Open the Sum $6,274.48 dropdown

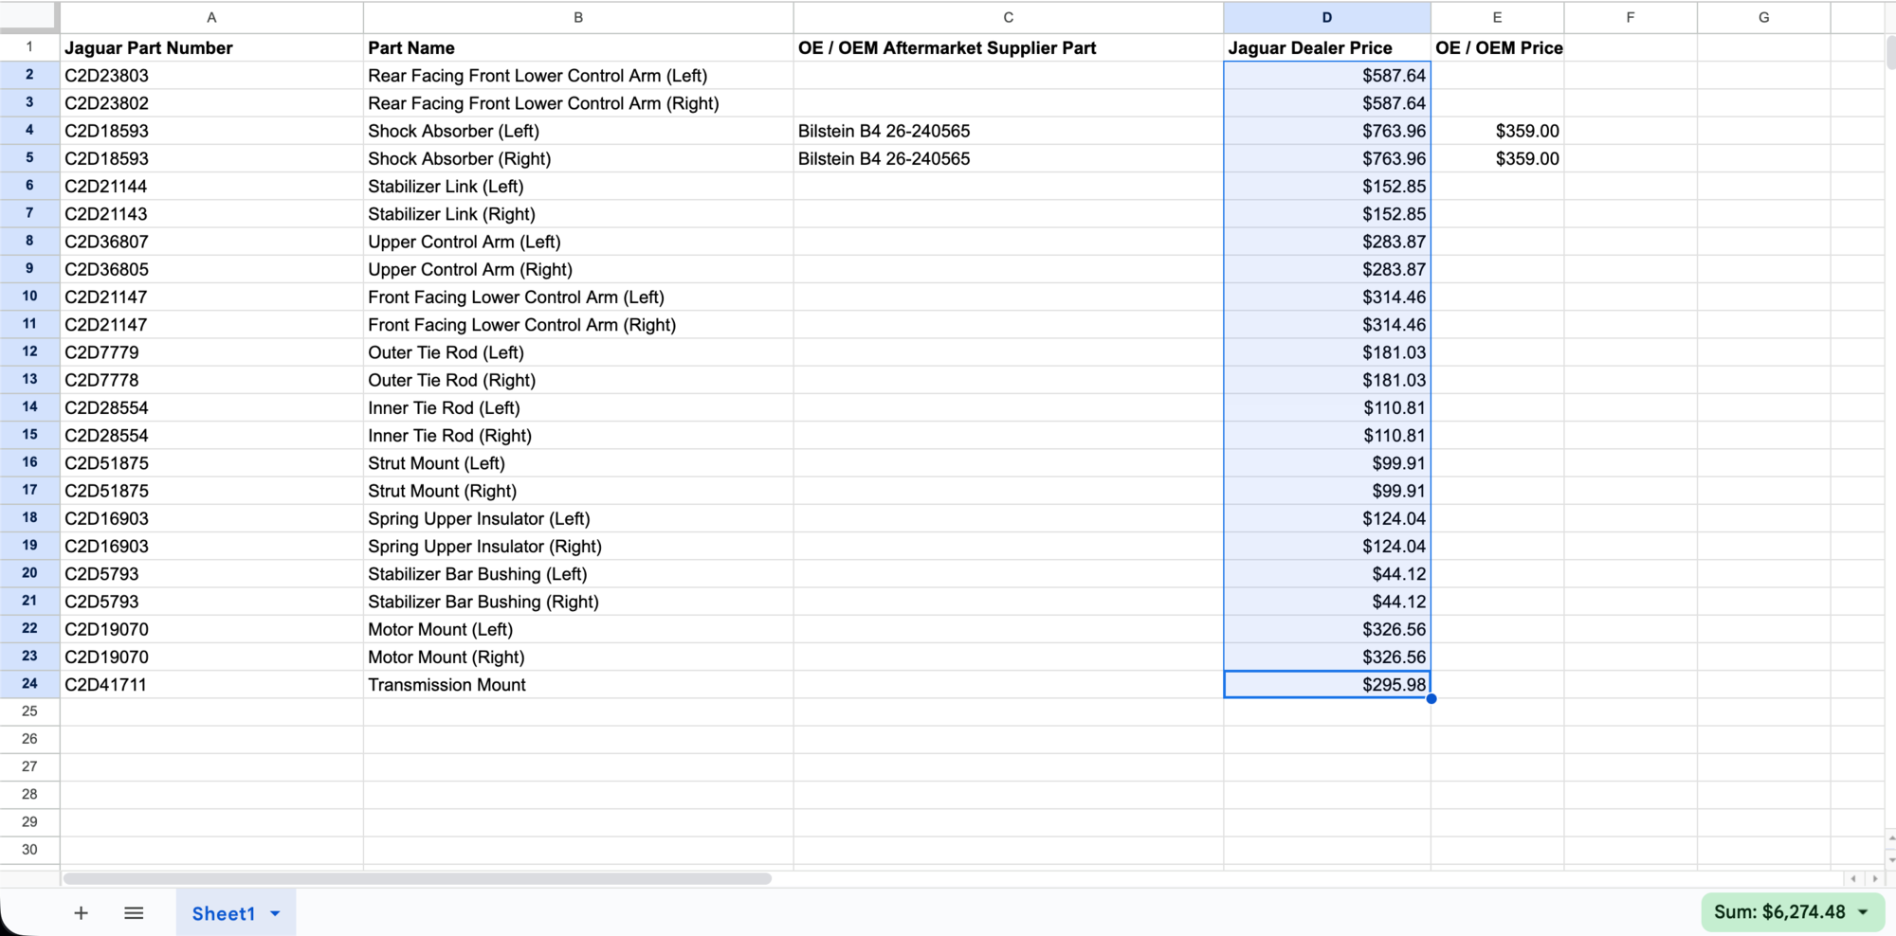[x=1863, y=912]
